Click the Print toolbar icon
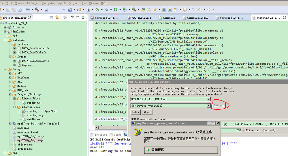Image resolution: width=288 pixels, height=156 pixels. coord(20,10)
